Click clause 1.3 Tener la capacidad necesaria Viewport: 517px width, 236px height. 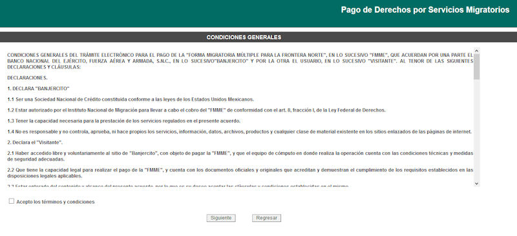123,121
